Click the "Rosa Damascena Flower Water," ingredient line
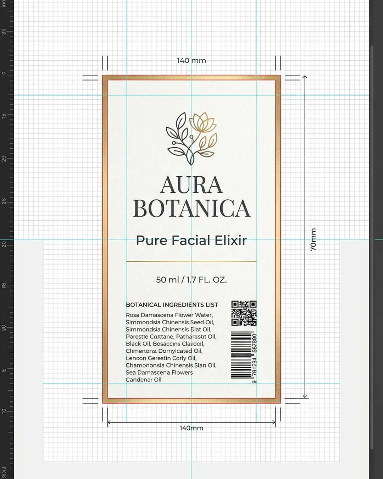 click(169, 315)
